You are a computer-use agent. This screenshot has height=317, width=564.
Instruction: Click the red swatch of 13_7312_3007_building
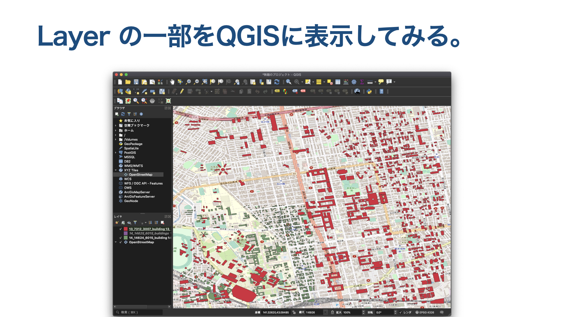click(126, 229)
